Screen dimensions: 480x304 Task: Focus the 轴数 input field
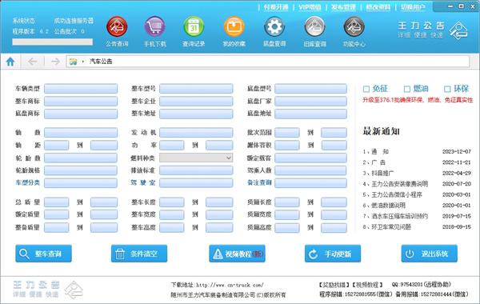[81, 133]
